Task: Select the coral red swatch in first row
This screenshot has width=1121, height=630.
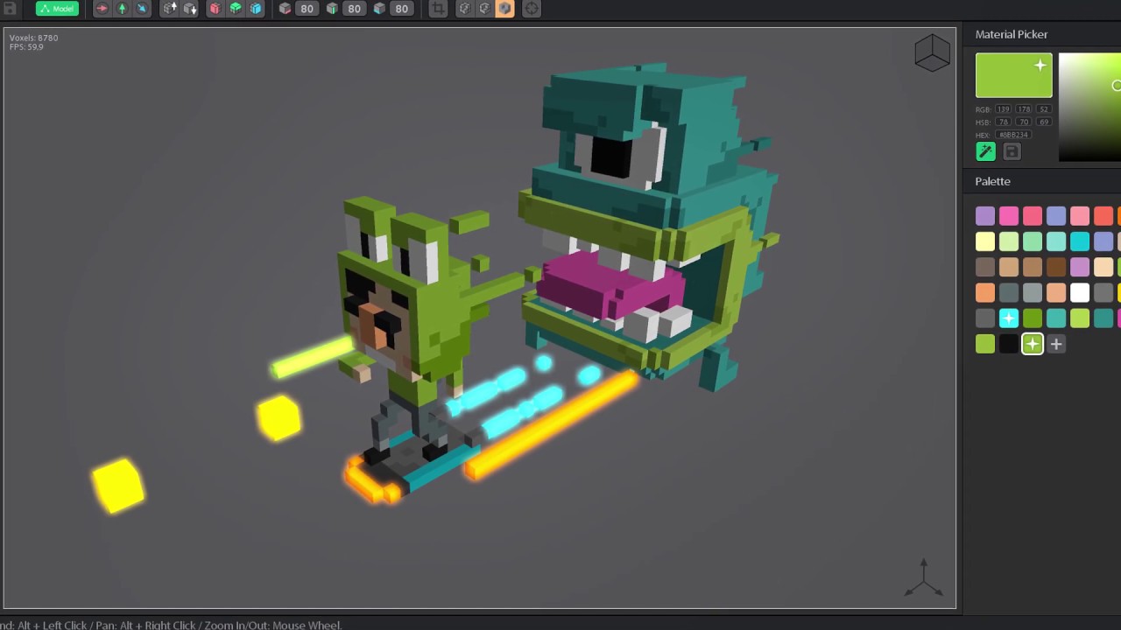Action: (1103, 216)
